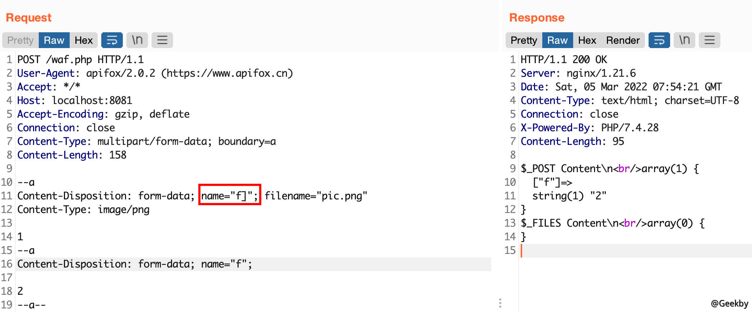Open Response panel hamburger options menu
The image size is (752, 312).
click(x=710, y=40)
